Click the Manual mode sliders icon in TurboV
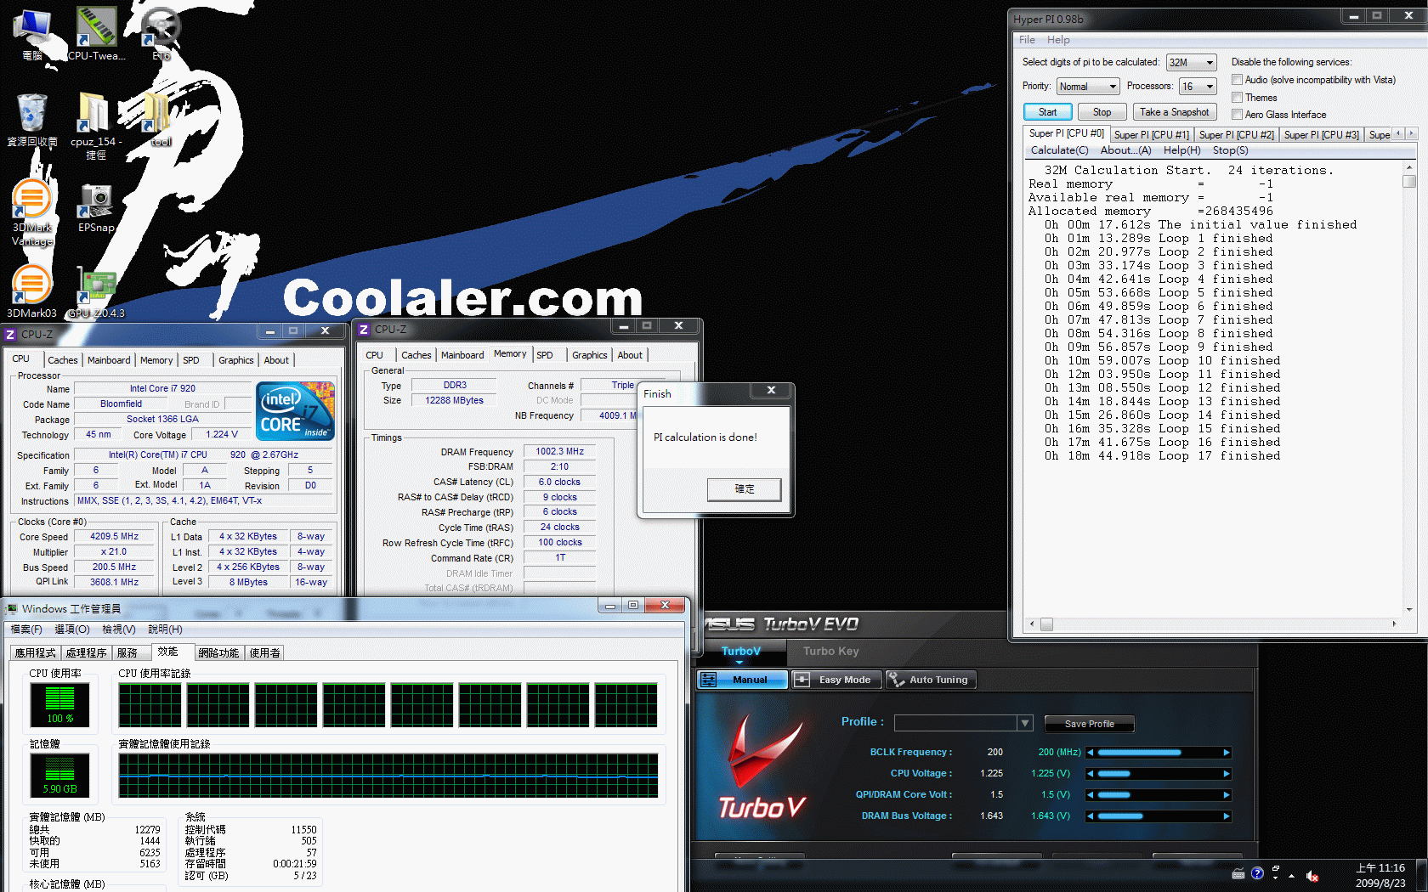The height and width of the screenshot is (892, 1428). [710, 680]
